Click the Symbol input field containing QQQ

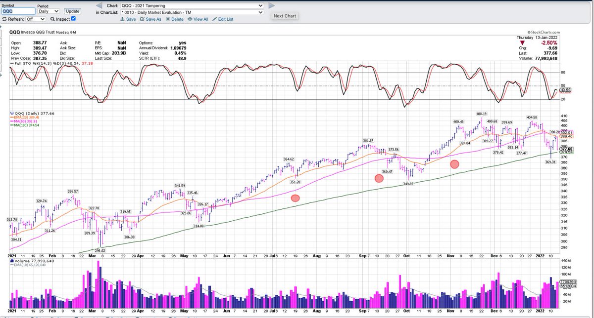18,10
